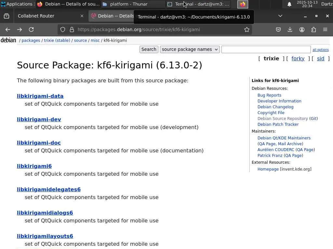The image size is (333, 249).
Task: Focus the package search text field
Action: click(266, 50)
